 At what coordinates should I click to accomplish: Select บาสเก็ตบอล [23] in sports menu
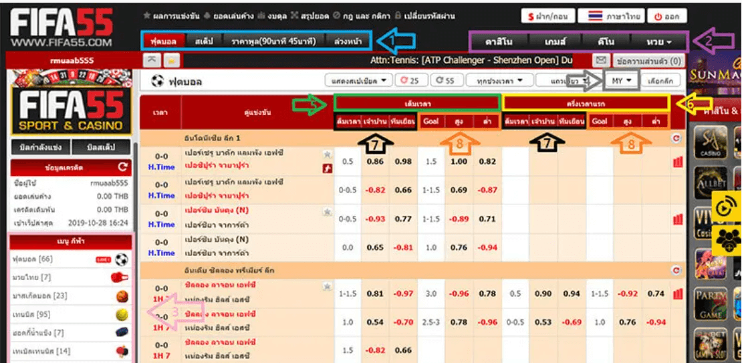(x=39, y=296)
